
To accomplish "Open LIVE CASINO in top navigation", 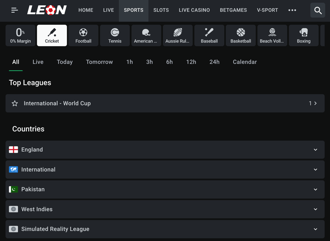I will coord(194,10).
